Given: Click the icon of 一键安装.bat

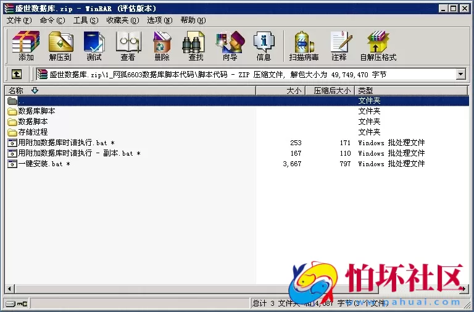Looking at the screenshot, I should tap(12, 164).
